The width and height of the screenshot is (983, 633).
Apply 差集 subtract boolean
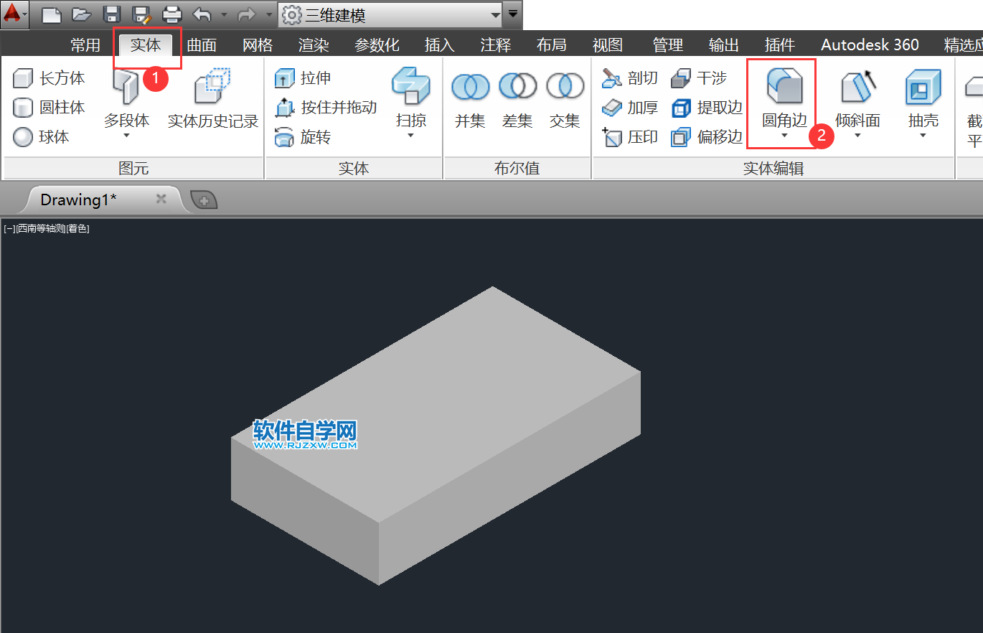[517, 100]
